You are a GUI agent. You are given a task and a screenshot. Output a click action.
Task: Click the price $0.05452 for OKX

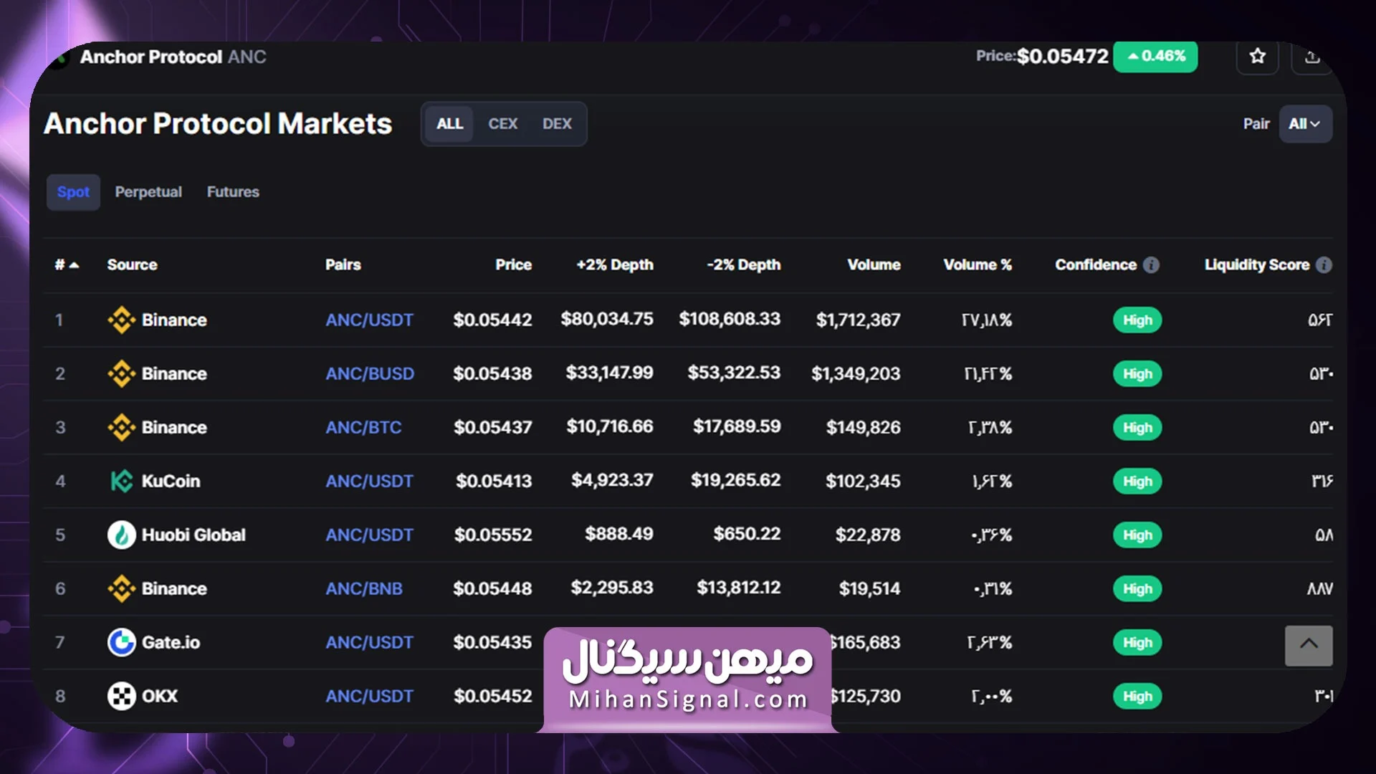point(493,697)
